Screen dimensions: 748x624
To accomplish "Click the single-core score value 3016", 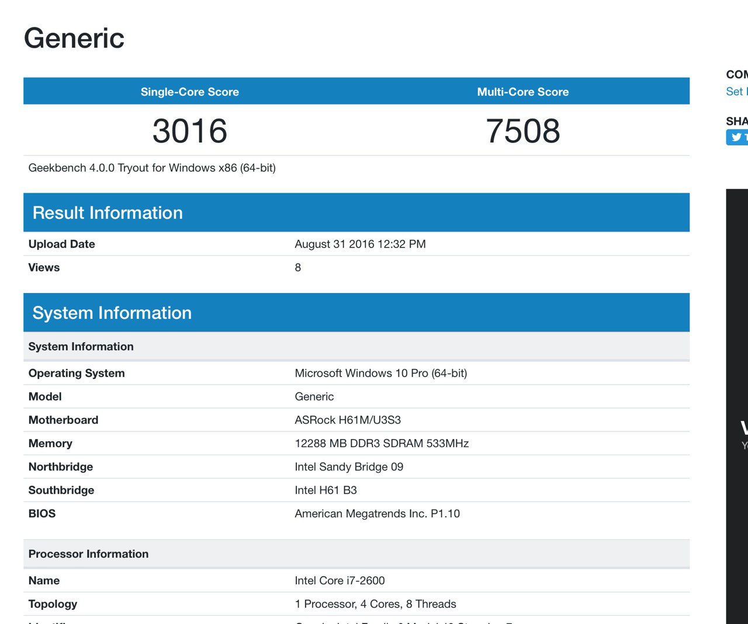I will click(x=190, y=131).
